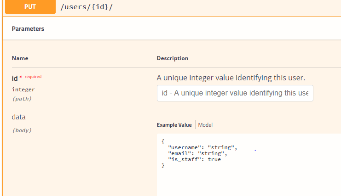341x196 pixels.
Task: Click the Name column header
Action: (20, 58)
